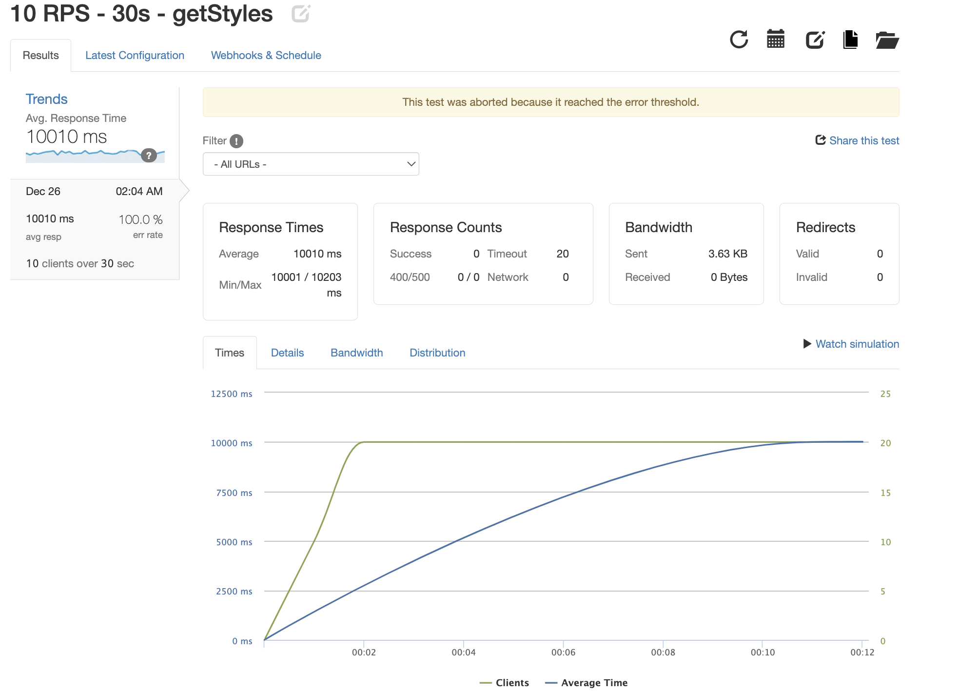Select the Times chart tab
The width and height of the screenshot is (959, 692).
click(x=230, y=353)
